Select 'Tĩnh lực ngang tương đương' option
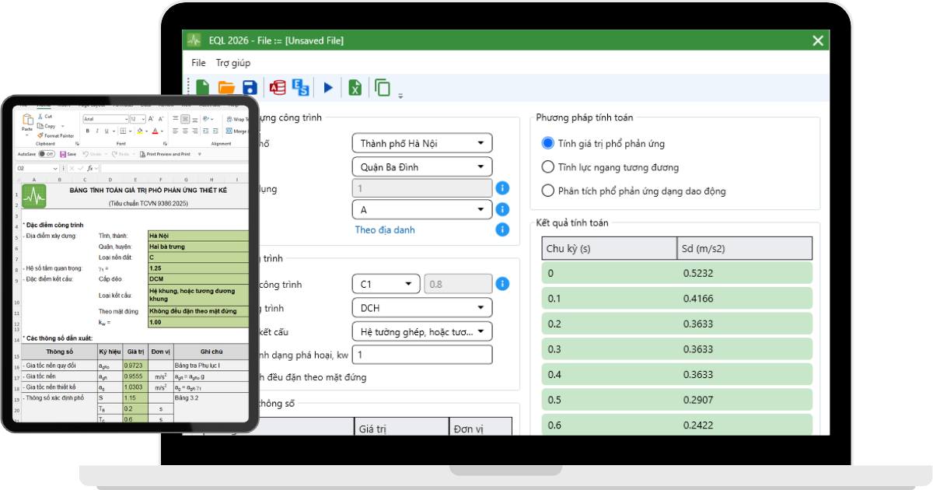This screenshot has height=490, width=933. (547, 167)
